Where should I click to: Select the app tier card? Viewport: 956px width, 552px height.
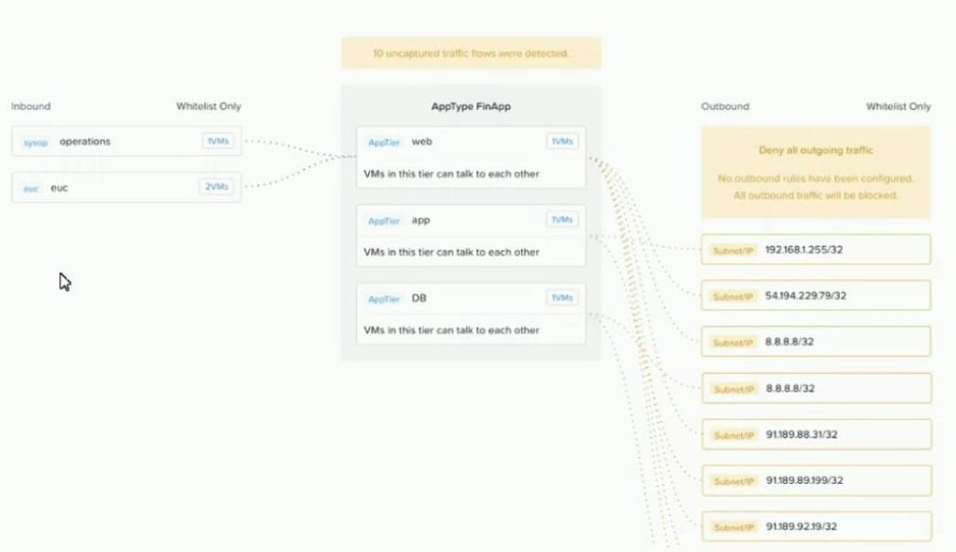pos(471,236)
